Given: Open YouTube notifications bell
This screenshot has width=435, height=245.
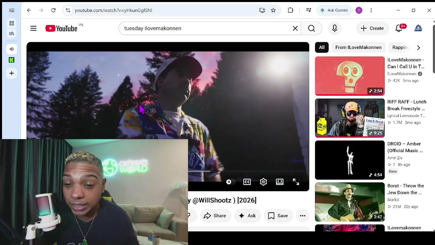Looking at the screenshot, I should (399, 28).
